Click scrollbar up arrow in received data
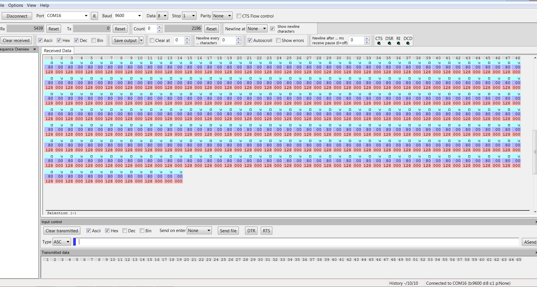The height and width of the screenshot is (287, 537). point(535,58)
